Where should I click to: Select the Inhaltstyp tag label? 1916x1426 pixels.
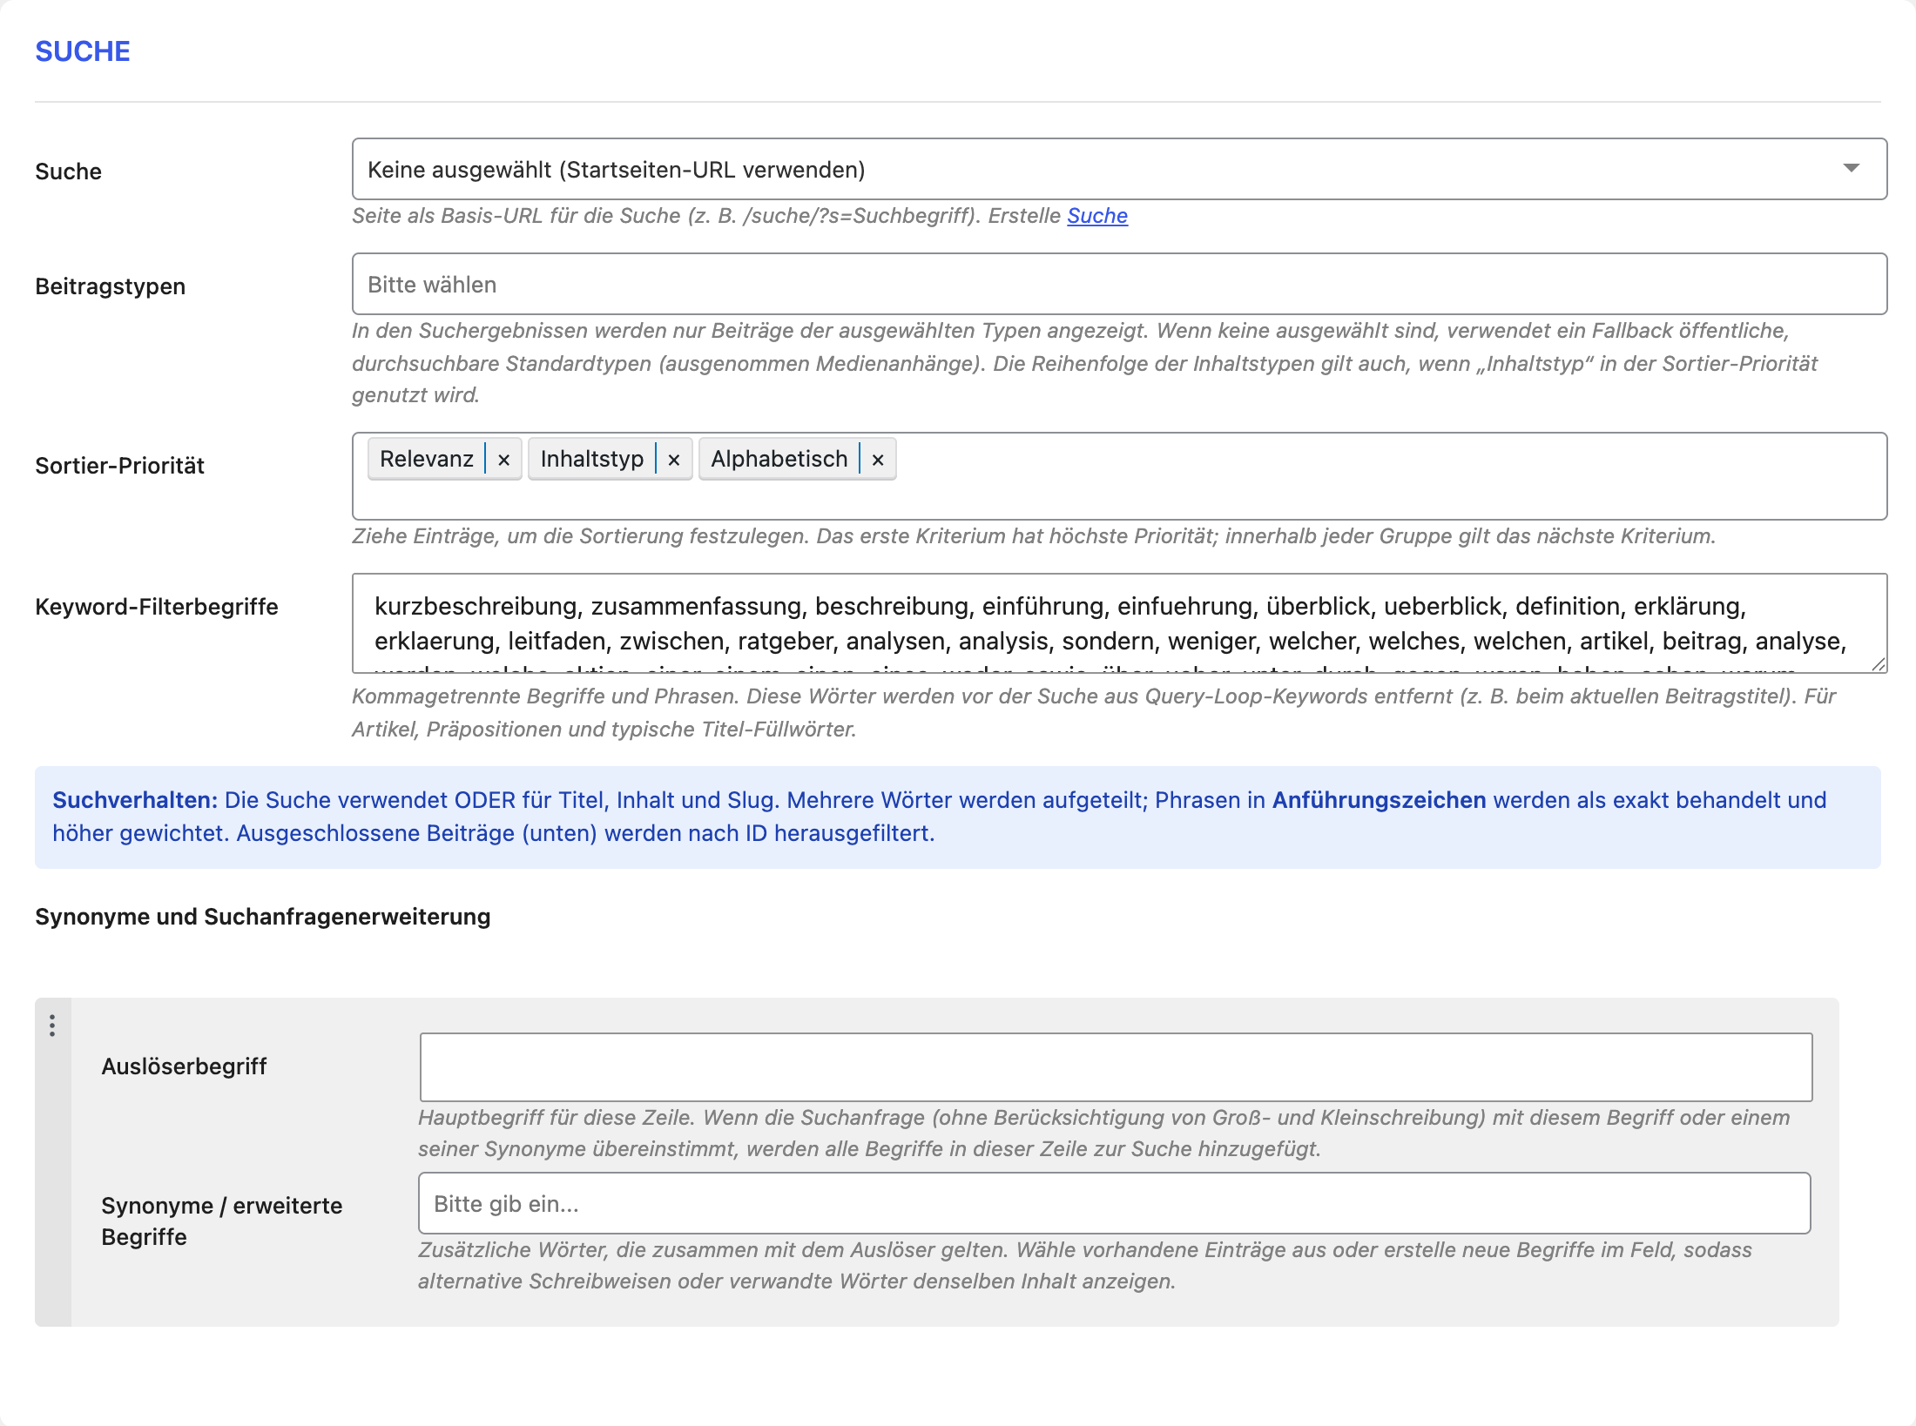coord(592,459)
